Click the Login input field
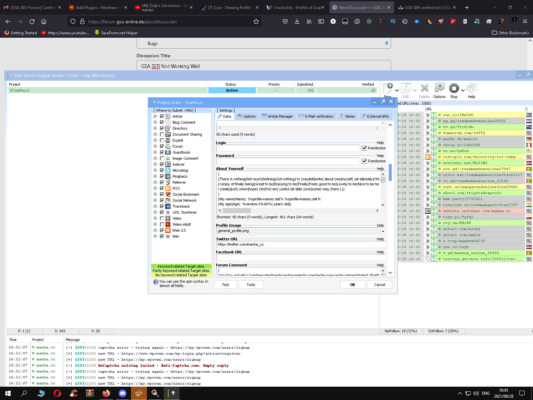This screenshot has height=400, width=533. click(288, 148)
